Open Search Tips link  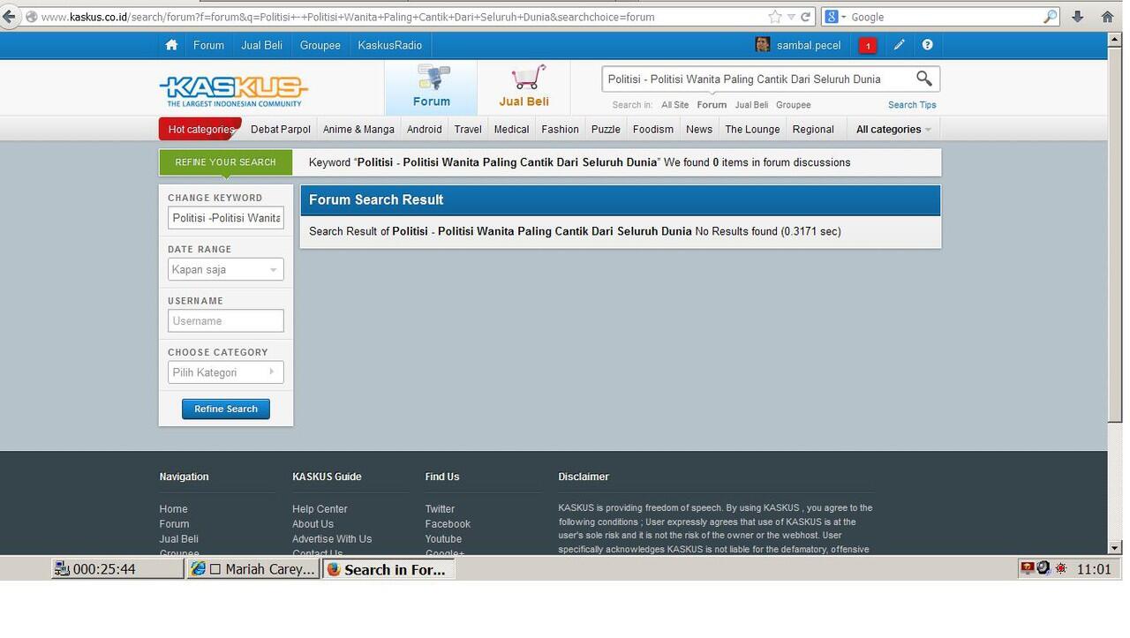(912, 105)
